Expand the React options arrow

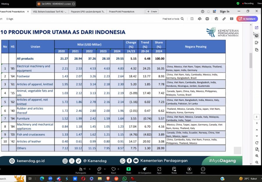click(x=118, y=169)
